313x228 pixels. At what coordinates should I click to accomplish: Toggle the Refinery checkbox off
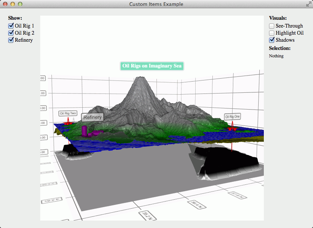tap(11, 40)
